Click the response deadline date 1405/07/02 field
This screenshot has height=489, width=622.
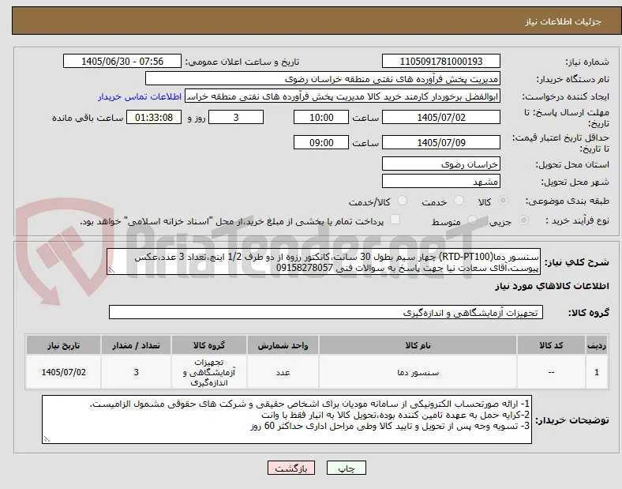[440, 118]
